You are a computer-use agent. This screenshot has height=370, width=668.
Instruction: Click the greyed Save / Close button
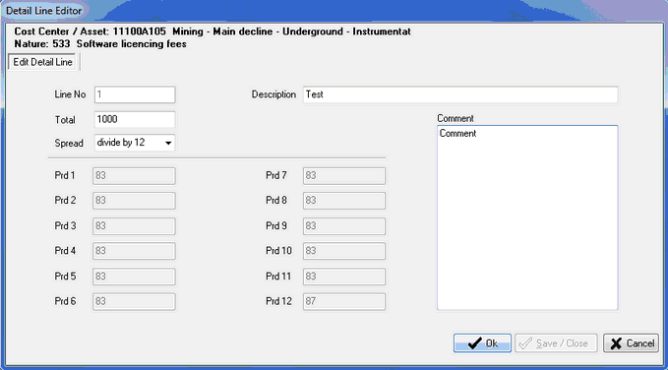(556, 343)
